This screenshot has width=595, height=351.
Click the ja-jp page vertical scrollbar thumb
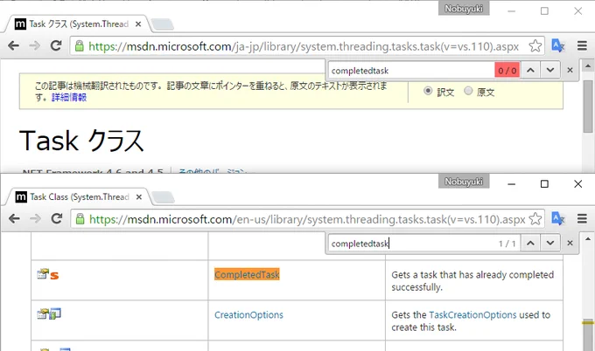point(588,107)
